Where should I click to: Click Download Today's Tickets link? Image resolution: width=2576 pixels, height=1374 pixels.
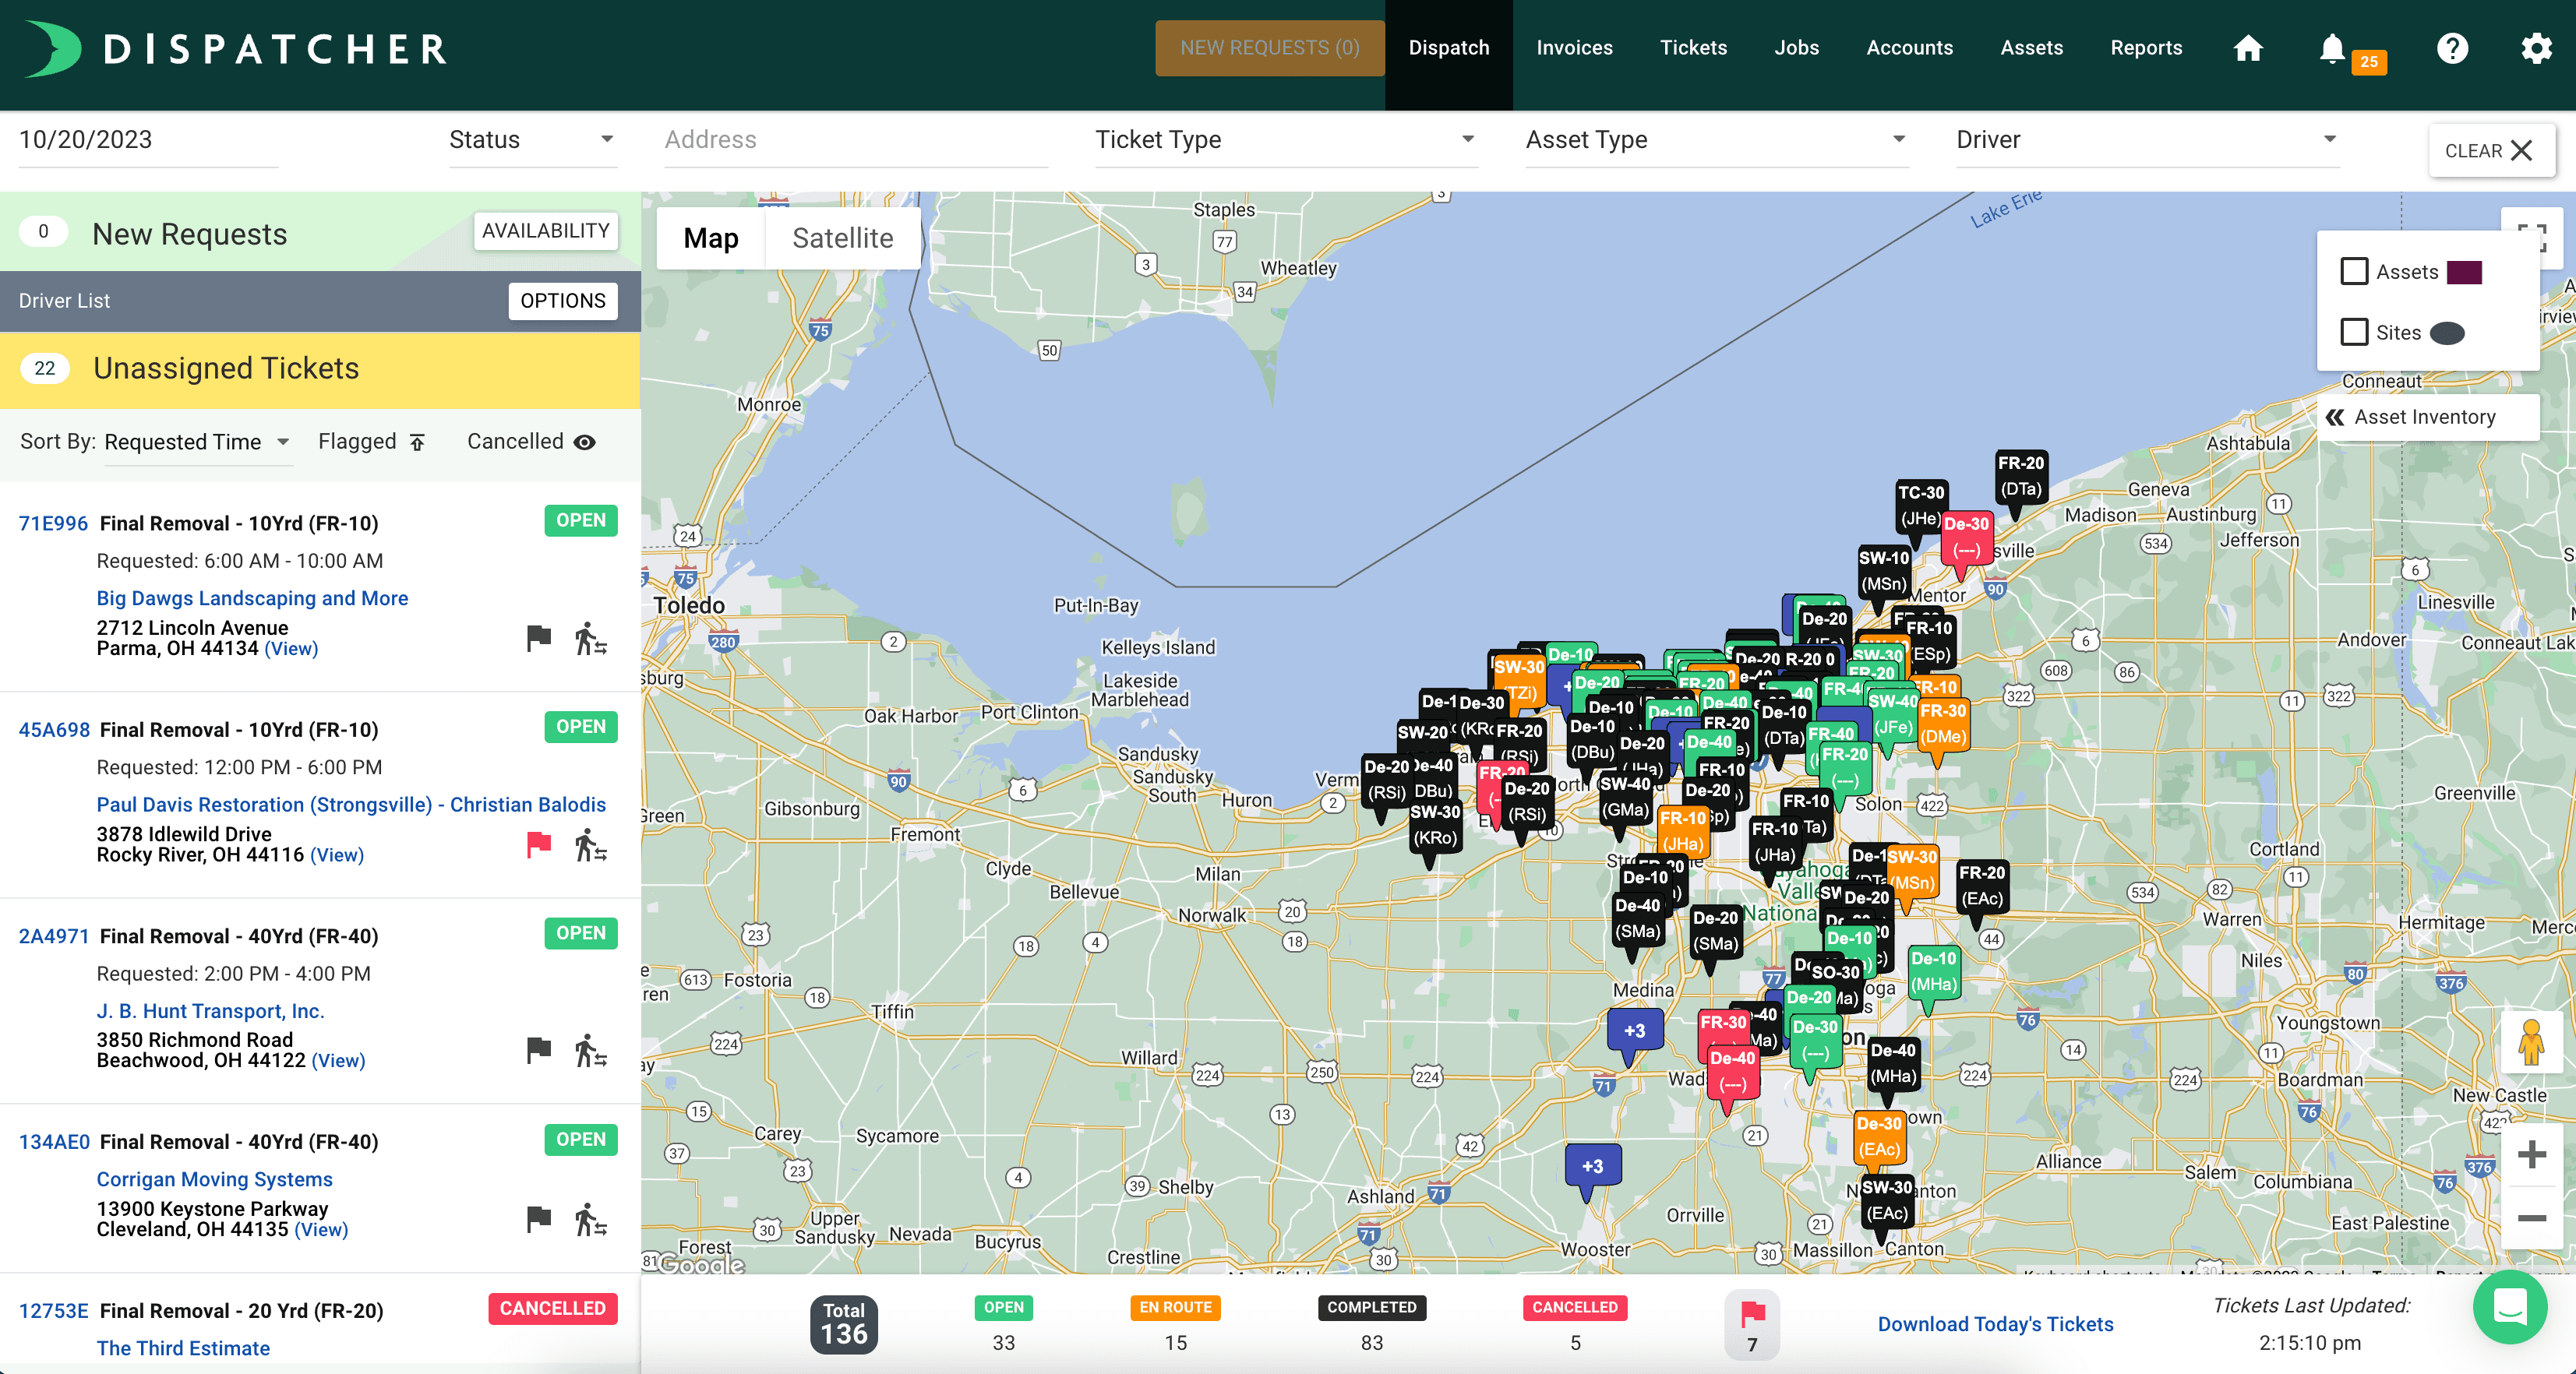point(1995,1324)
